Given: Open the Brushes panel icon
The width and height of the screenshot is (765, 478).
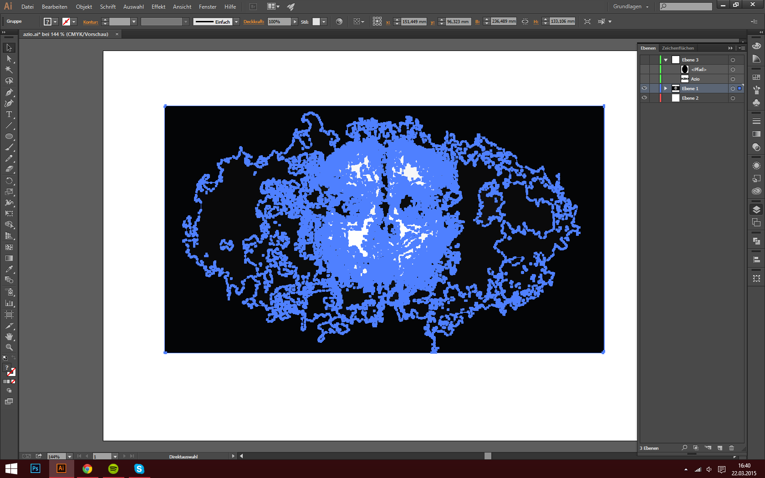Looking at the screenshot, I should click(756, 90).
